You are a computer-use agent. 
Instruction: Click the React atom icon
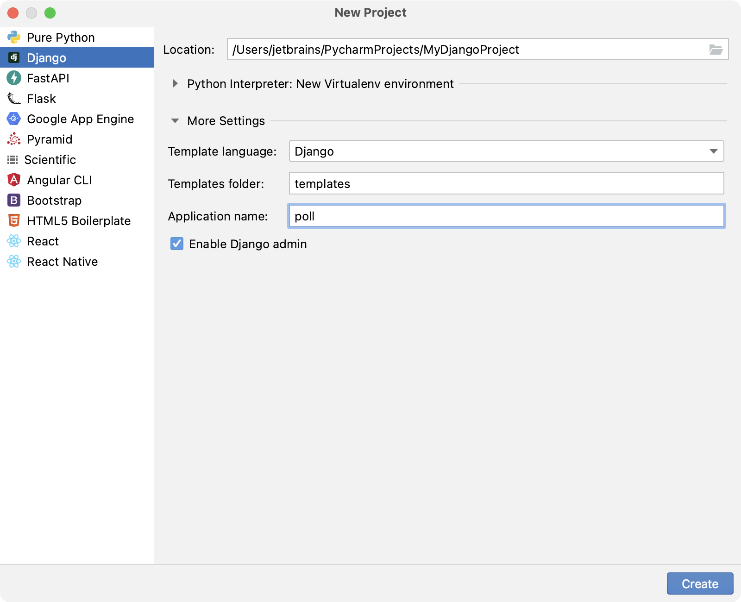(14, 241)
